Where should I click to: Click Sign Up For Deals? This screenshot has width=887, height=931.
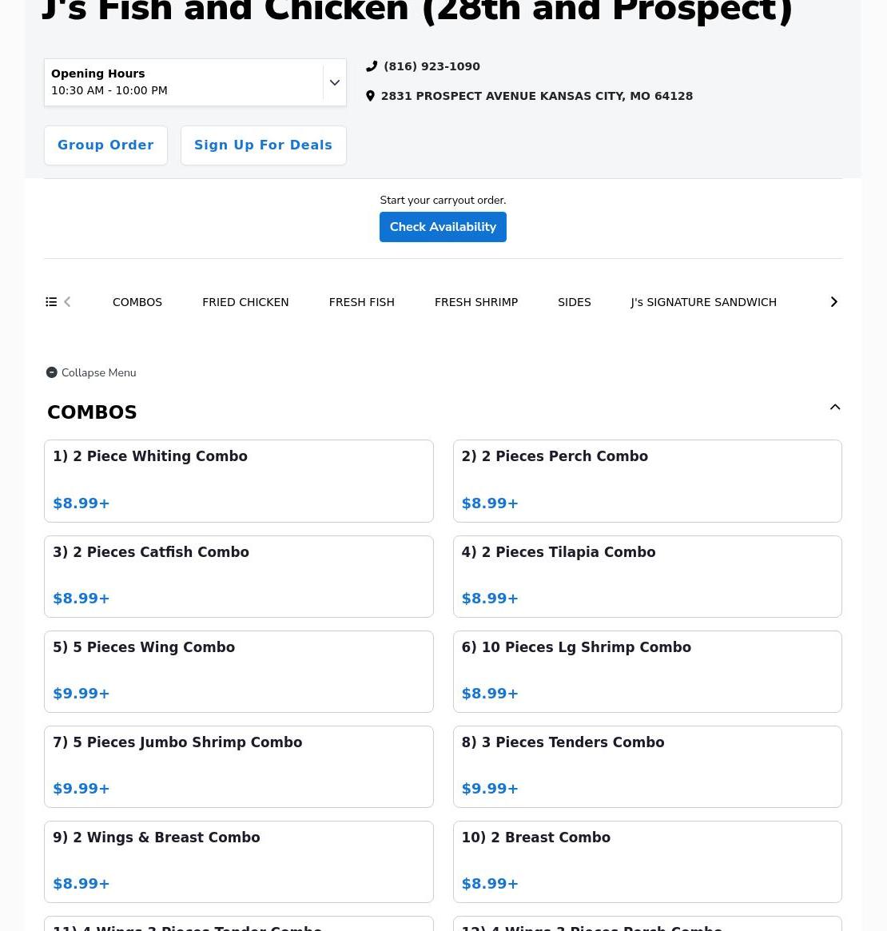[264, 145]
